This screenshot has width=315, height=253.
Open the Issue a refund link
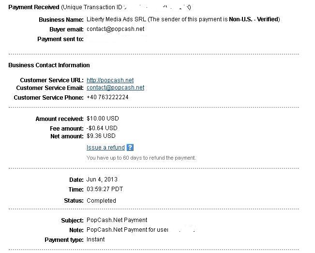point(105,148)
